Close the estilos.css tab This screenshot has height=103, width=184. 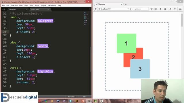pyautogui.click(x=26, y=9)
